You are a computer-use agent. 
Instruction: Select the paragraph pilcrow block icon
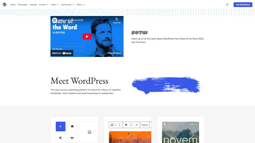pyautogui.click(x=60, y=138)
